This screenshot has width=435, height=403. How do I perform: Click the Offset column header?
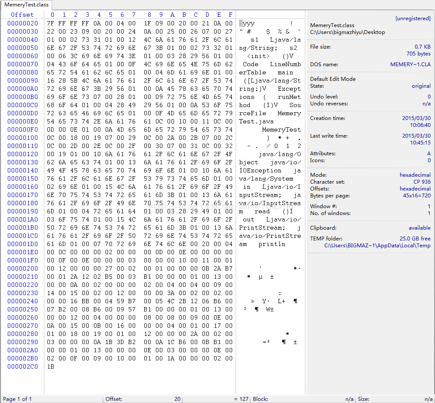coord(22,15)
